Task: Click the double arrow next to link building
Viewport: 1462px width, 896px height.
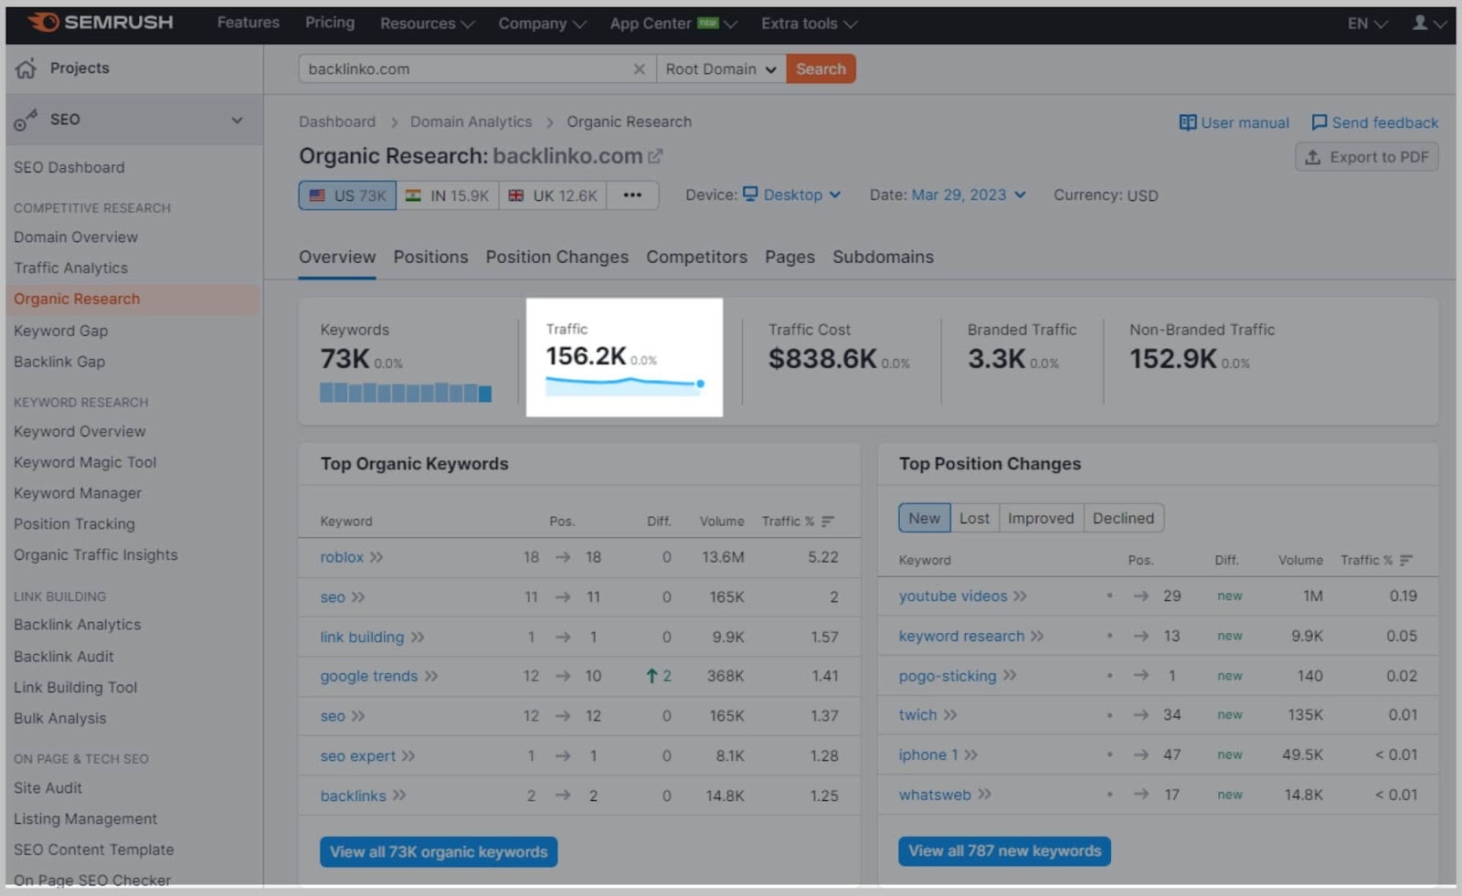Action: click(x=418, y=638)
